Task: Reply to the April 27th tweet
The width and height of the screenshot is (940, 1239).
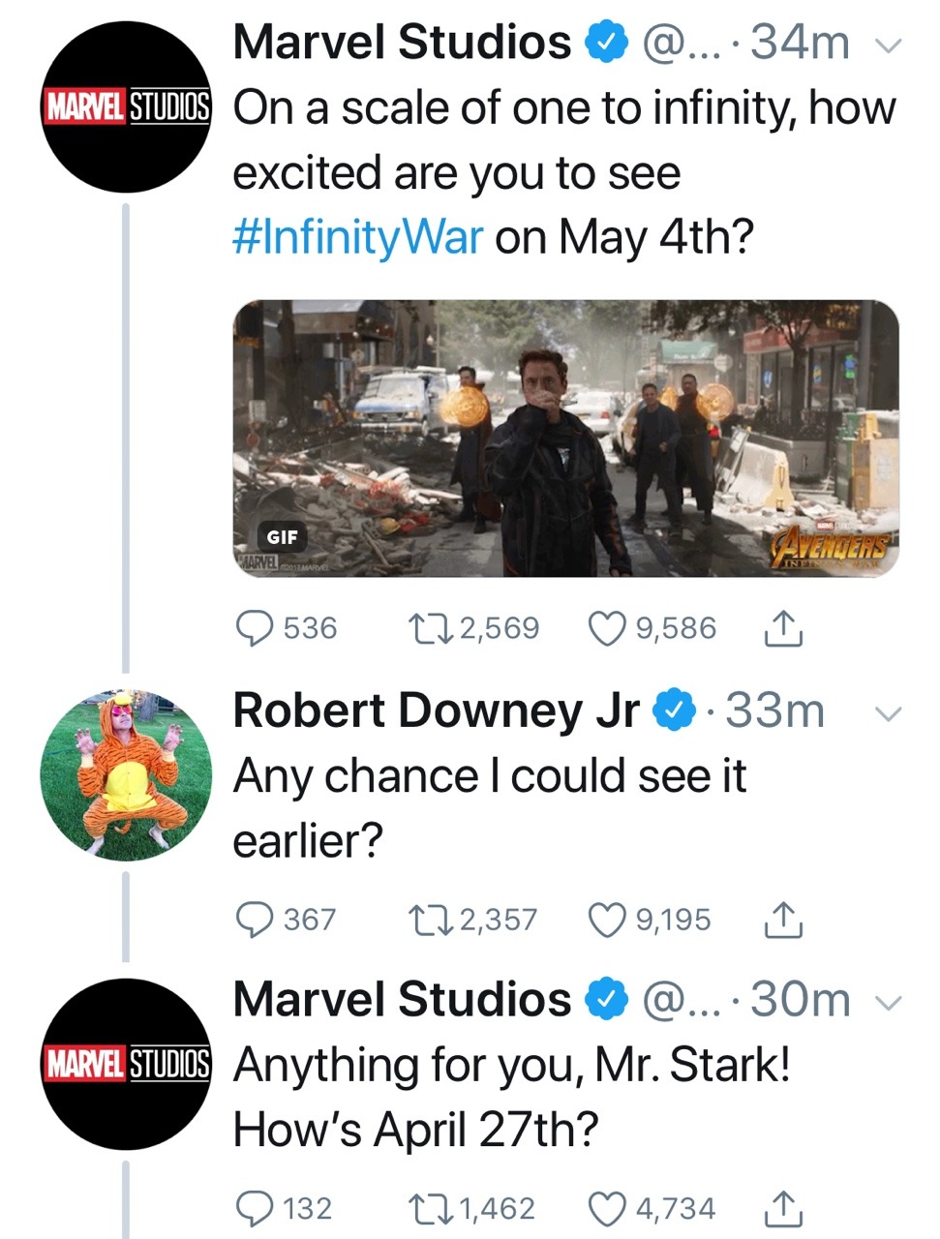Action: [x=256, y=1208]
